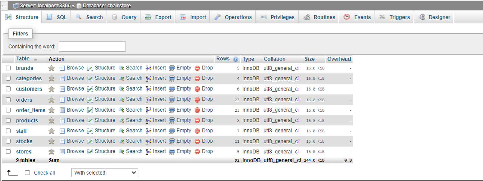Sort tables by clicking the Table column header
This screenshot has height=181, width=483.
[23, 59]
